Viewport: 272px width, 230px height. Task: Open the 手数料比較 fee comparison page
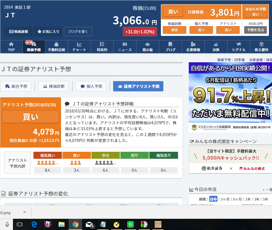pos(57,47)
